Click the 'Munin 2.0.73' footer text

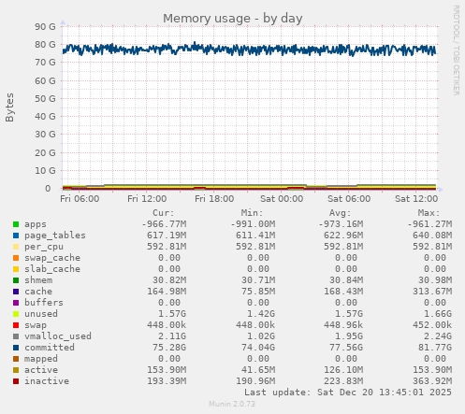pyautogui.click(x=232, y=404)
